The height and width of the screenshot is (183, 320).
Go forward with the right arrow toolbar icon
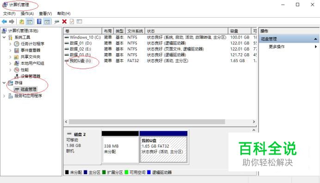coord(12,21)
